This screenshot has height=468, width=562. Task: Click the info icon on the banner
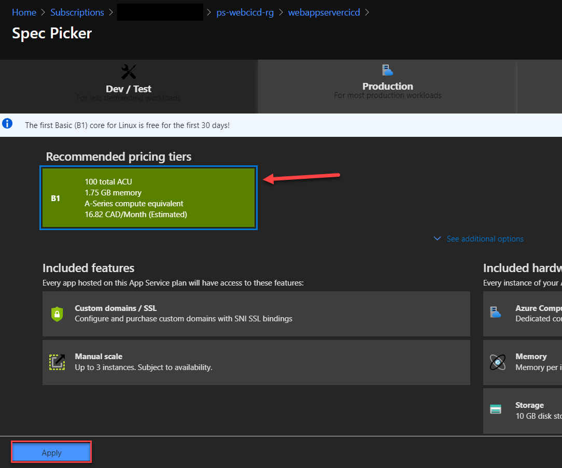tap(7, 124)
